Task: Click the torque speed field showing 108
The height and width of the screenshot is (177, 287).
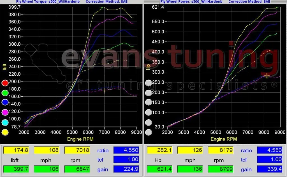Action: coord(47,150)
